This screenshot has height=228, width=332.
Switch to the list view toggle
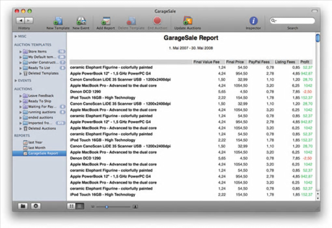coord(79,206)
